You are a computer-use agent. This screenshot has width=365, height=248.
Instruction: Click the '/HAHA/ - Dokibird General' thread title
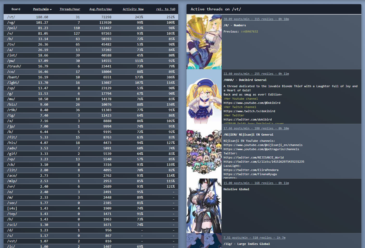click(245, 80)
